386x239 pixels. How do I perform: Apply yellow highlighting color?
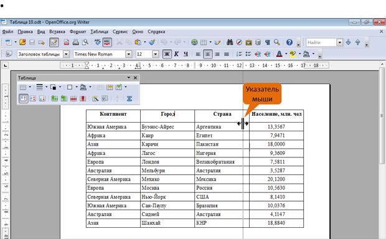(x=293, y=54)
